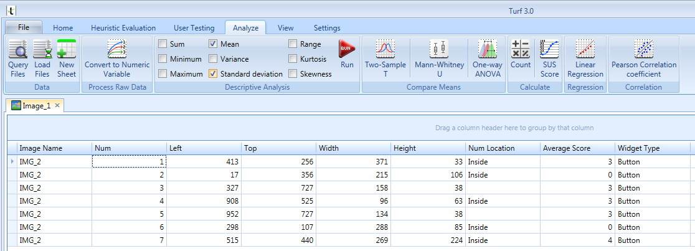Calculate the SUS Score
Image resolution: width=695 pixels, height=251 pixels.
549,59
